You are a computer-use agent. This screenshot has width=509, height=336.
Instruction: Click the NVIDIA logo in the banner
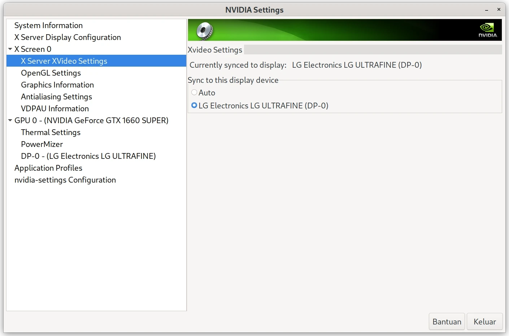[x=488, y=30]
